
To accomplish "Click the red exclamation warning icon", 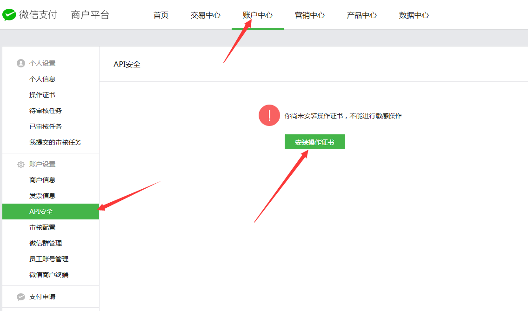I will [269, 115].
